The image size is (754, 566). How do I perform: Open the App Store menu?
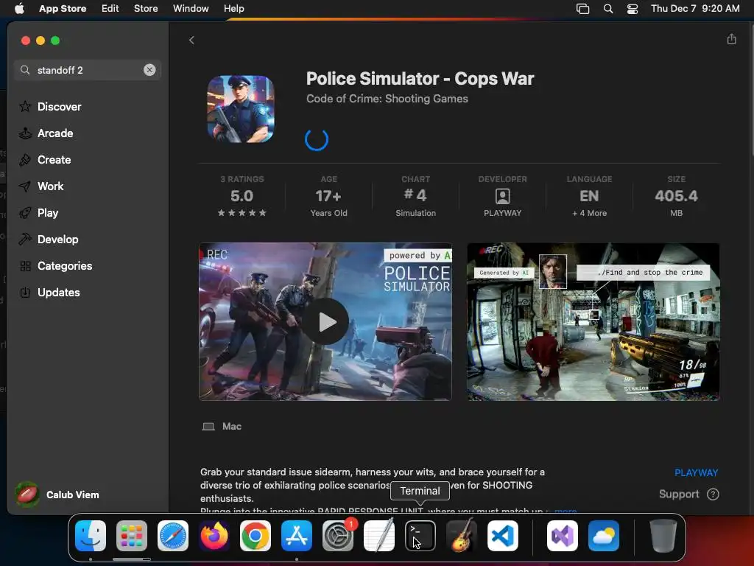point(63,9)
